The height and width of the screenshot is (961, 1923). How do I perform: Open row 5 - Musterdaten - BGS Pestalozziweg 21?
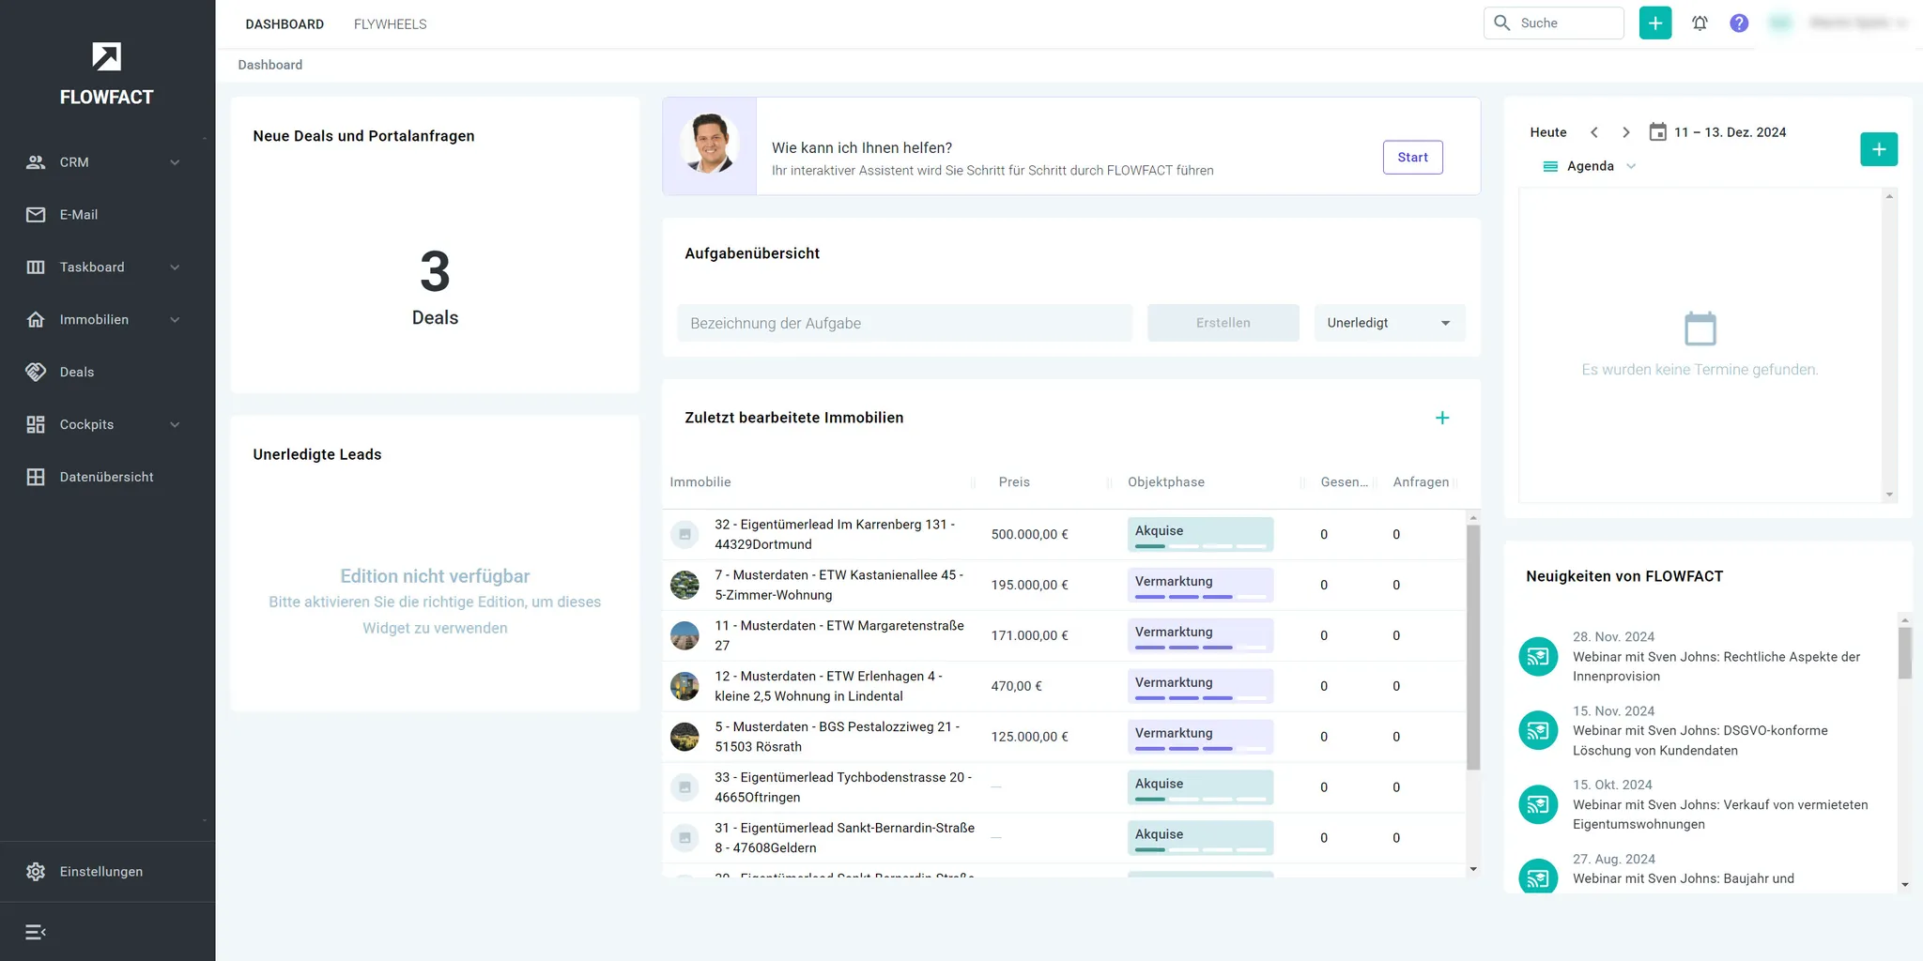point(1064,737)
